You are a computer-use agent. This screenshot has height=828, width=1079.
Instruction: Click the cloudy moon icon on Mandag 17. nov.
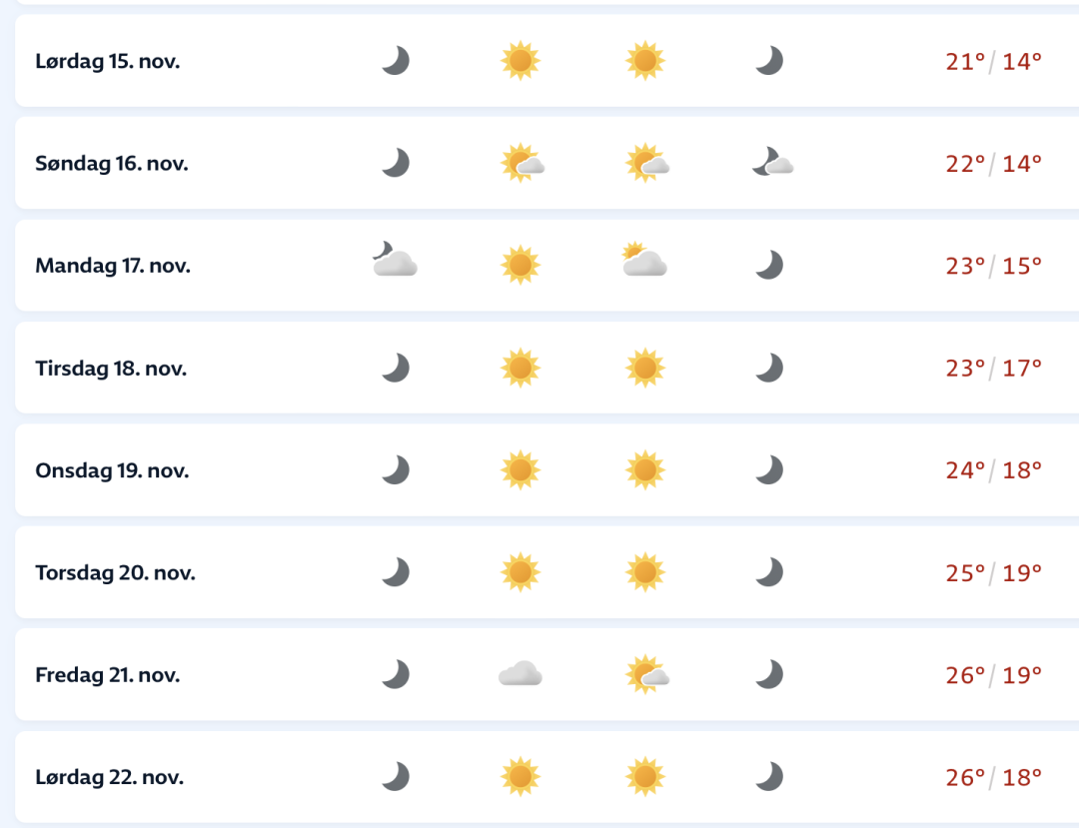(x=394, y=261)
